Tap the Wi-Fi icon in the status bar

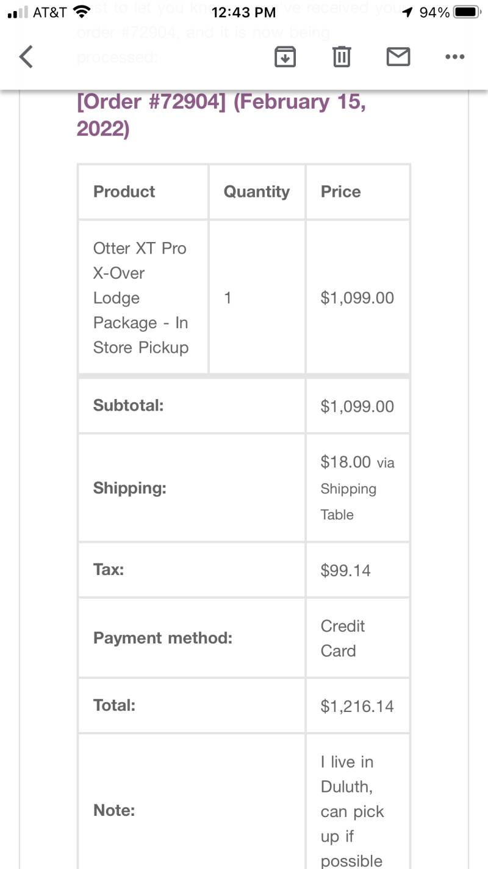coord(81,12)
